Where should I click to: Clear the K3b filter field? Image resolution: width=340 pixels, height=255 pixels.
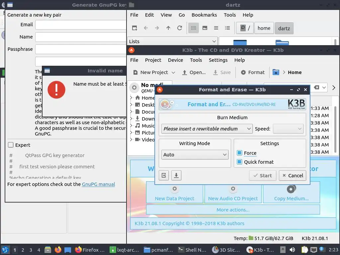[316, 87]
